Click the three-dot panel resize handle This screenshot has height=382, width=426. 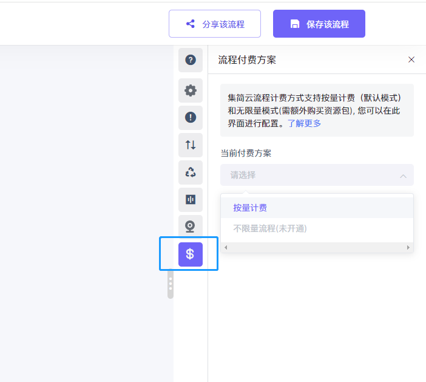171,284
